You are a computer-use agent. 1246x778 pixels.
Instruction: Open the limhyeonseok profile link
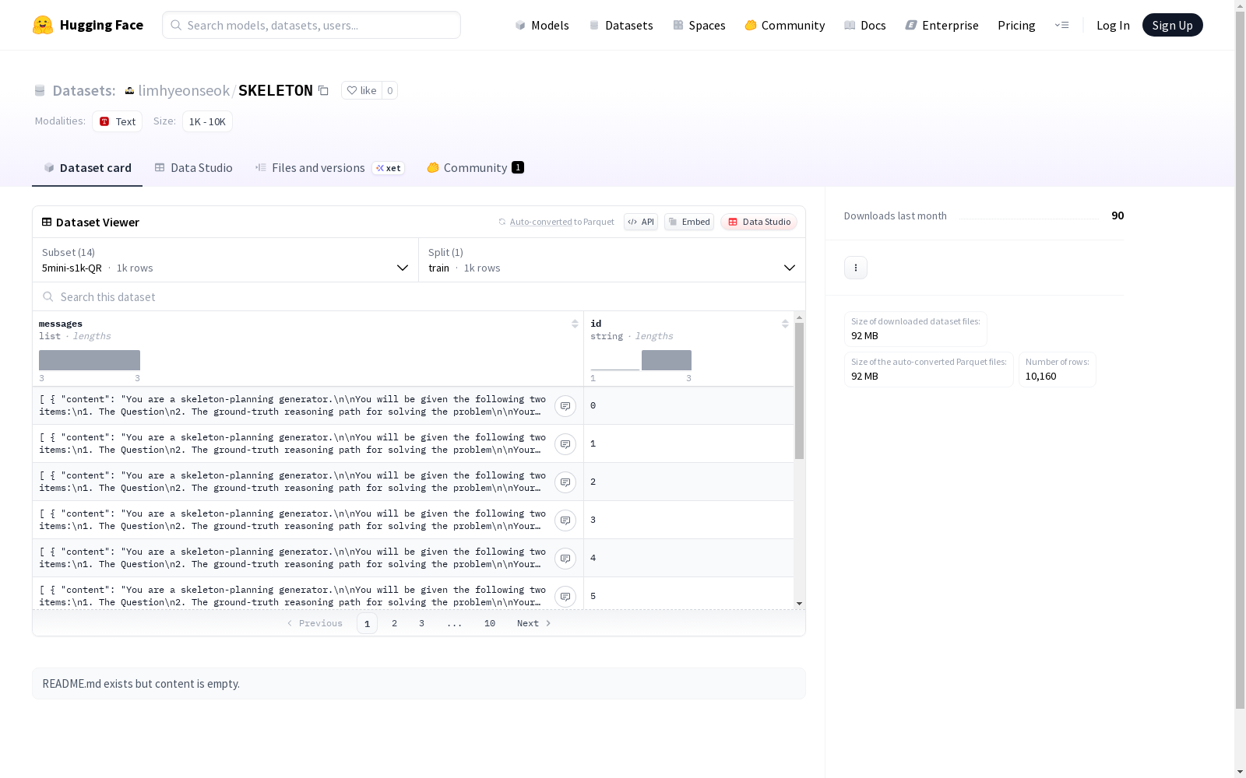[x=184, y=90]
